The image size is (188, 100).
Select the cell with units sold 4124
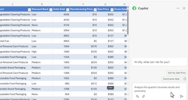[61, 25]
